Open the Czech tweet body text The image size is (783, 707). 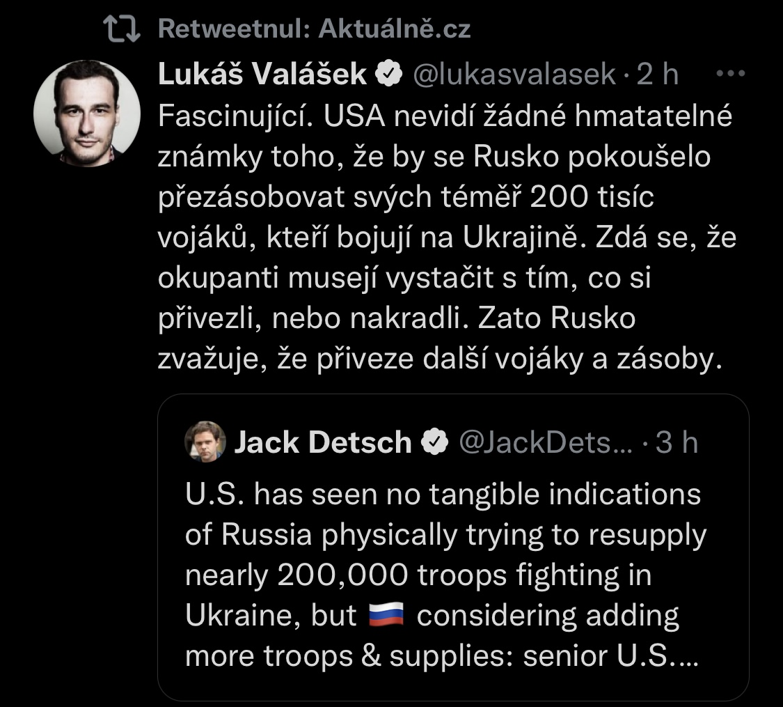[445, 238]
